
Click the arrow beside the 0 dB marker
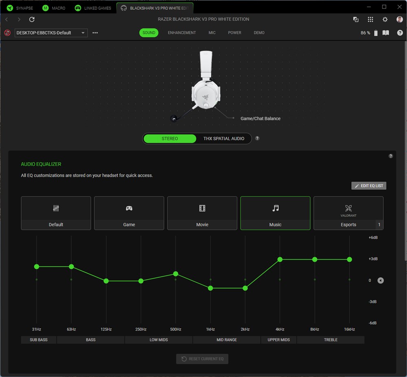[x=381, y=281]
